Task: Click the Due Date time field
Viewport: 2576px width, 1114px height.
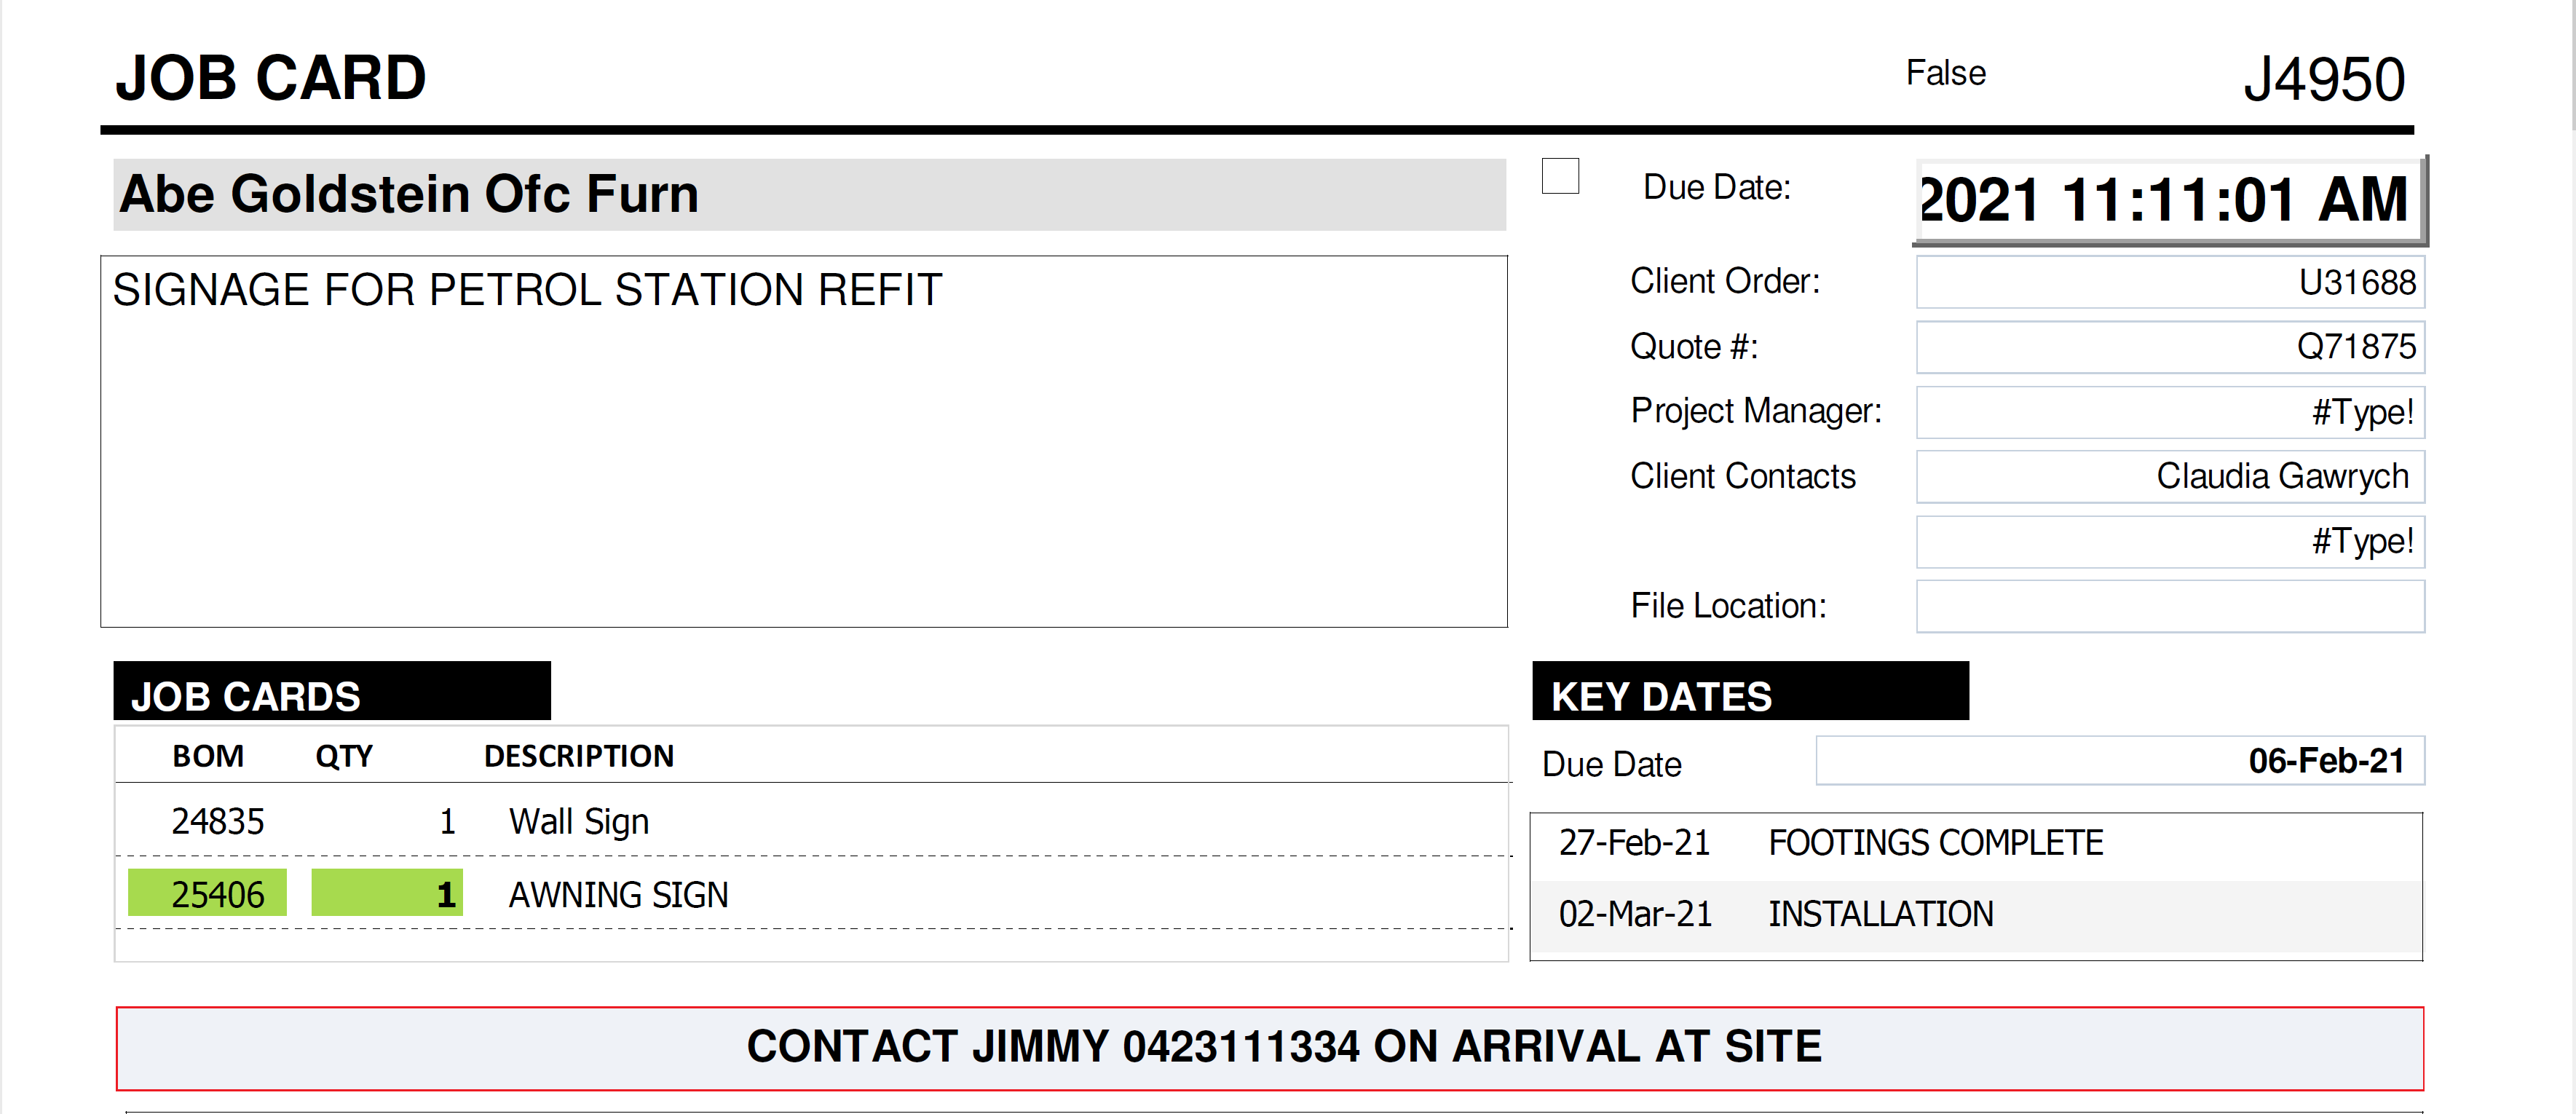Action: click(x=2170, y=200)
